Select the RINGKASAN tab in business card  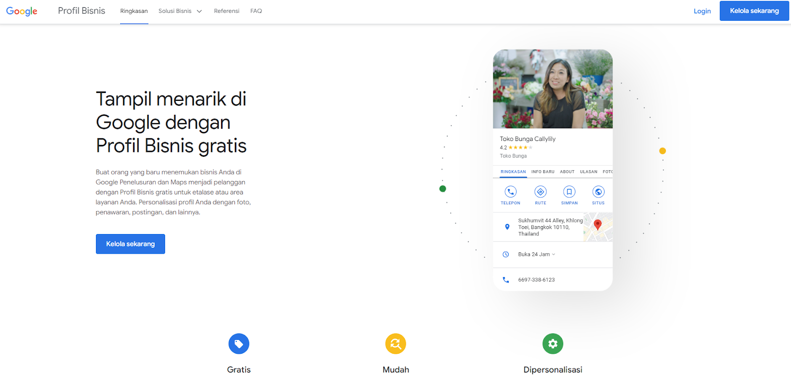point(513,172)
